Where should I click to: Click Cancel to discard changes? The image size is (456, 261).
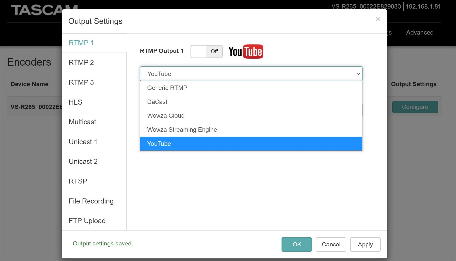(331, 245)
